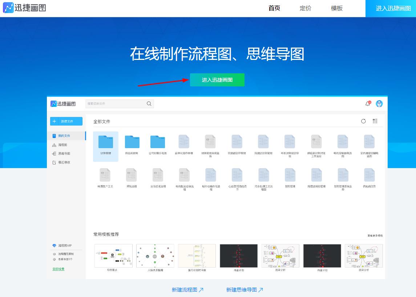Open the user avatar icon
This screenshot has height=297, width=416.
click(x=379, y=104)
